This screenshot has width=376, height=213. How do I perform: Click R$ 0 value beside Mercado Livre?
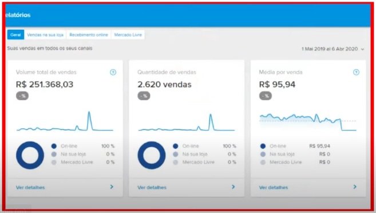324,163
